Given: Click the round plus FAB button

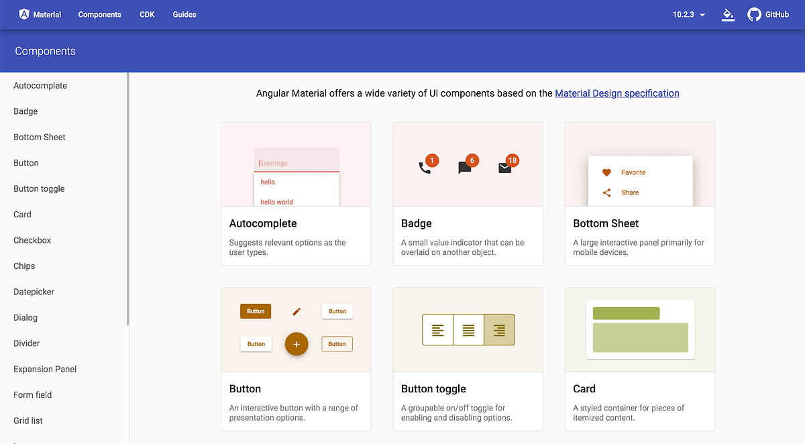Looking at the screenshot, I should pyautogui.click(x=297, y=344).
